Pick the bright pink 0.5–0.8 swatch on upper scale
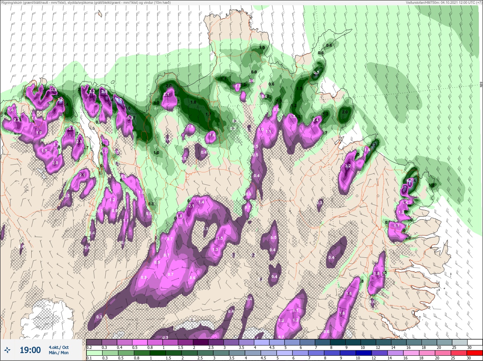 pos(140,342)
